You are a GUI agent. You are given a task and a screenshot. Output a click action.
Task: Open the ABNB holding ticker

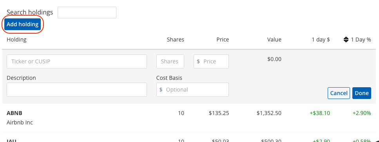pyautogui.click(x=15, y=113)
